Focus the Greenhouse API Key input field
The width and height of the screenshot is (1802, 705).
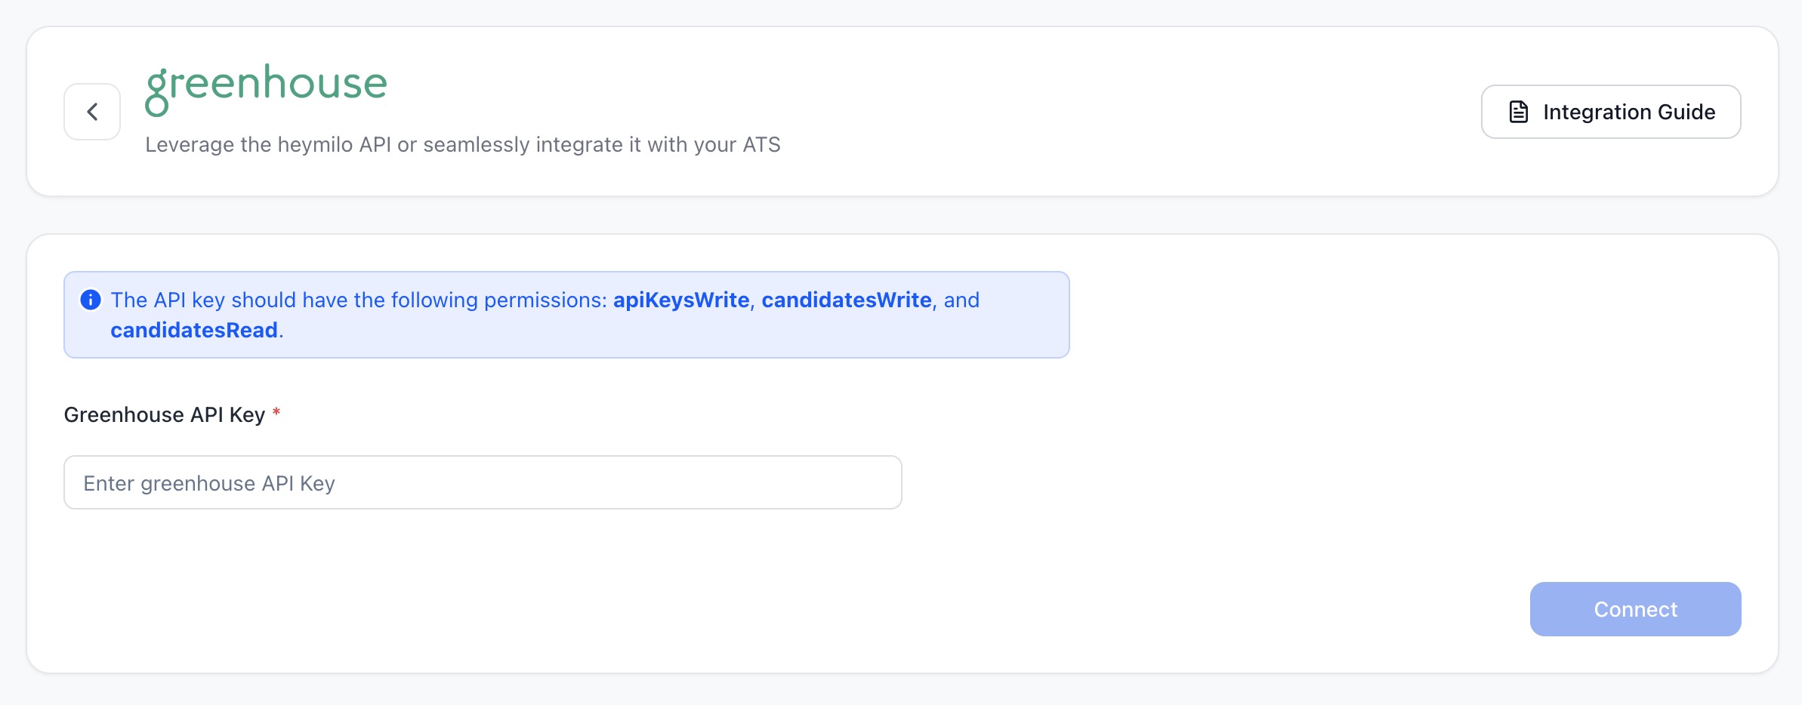point(483,482)
